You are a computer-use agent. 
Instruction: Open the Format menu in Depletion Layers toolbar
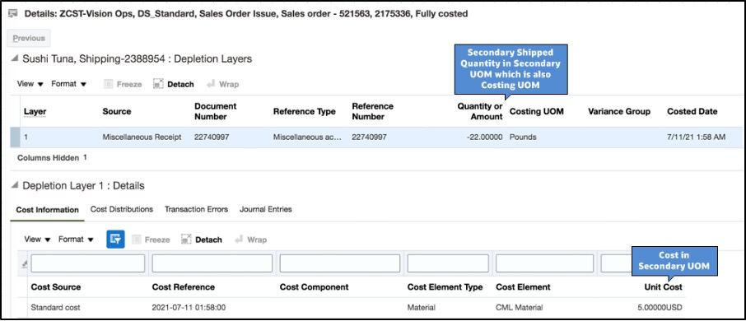[69, 84]
